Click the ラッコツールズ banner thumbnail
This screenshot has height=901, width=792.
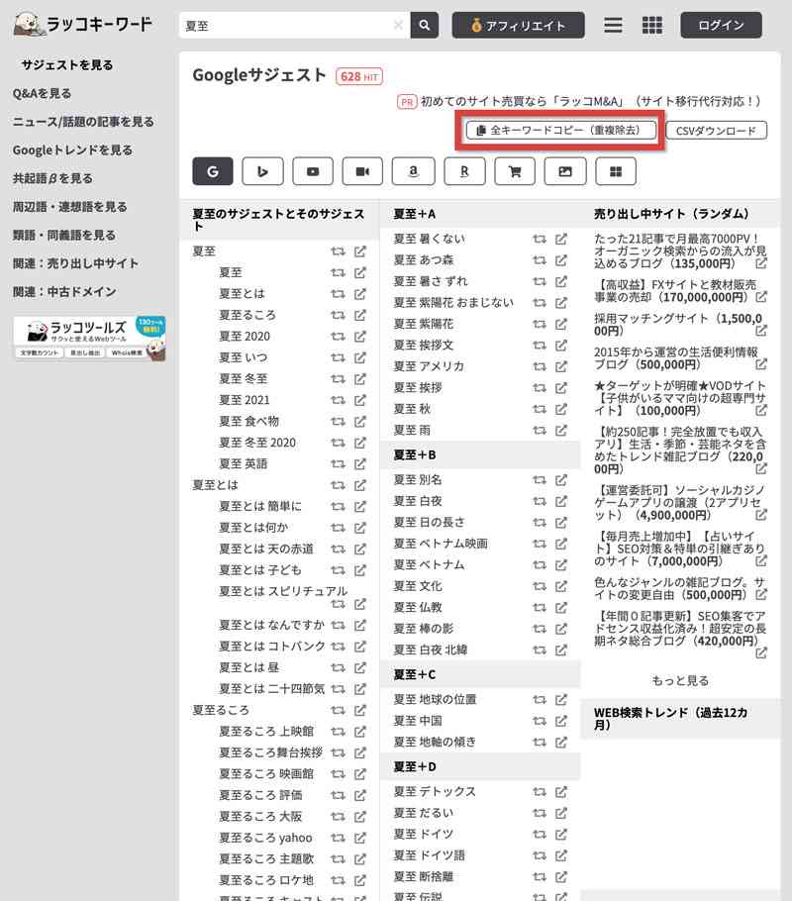click(89, 339)
